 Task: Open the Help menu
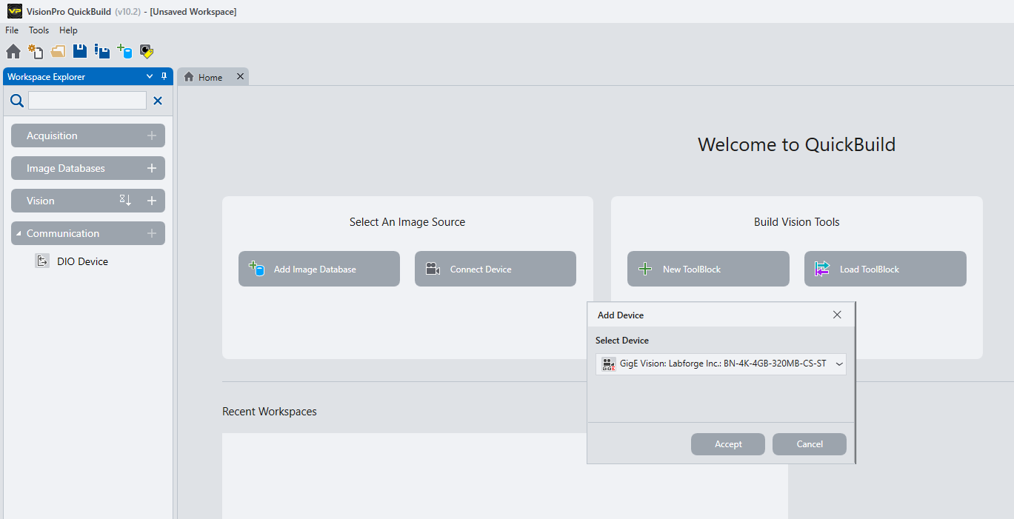(68, 30)
